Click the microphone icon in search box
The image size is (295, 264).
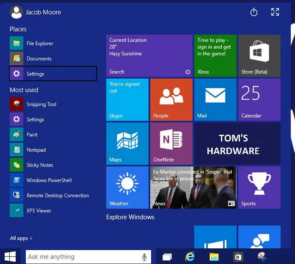pos(144,257)
